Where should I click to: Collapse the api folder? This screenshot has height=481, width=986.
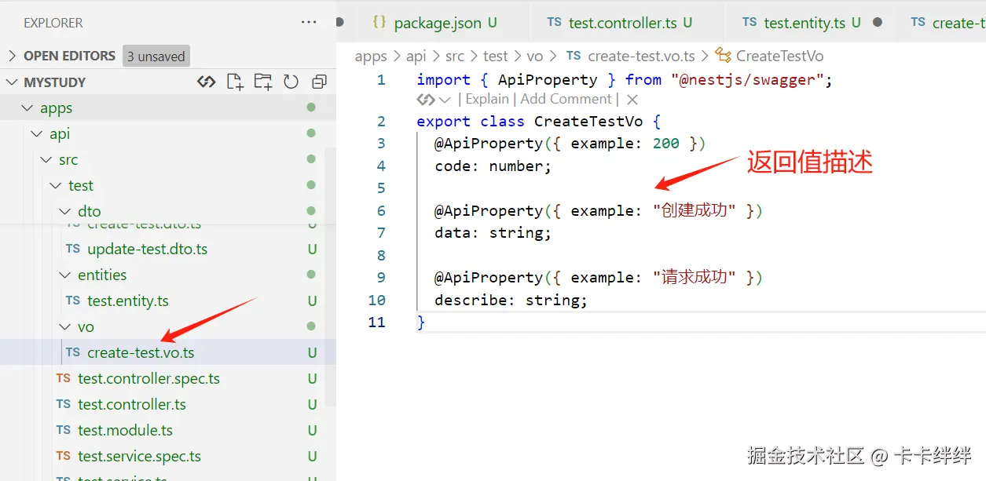point(37,133)
